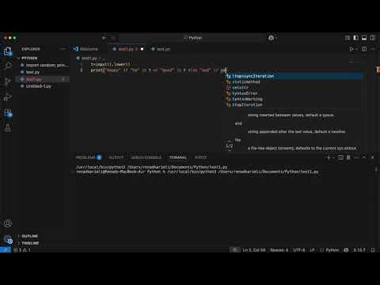Change indentation via Spaces: 4

[x=279, y=250]
